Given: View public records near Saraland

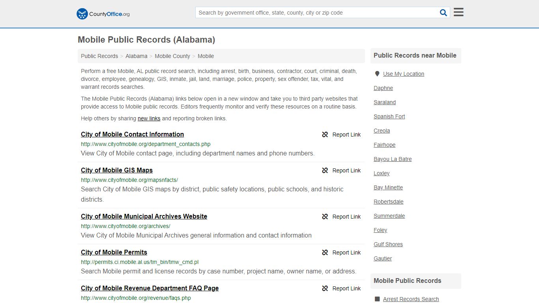Looking at the screenshot, I should tap(385, 102).
